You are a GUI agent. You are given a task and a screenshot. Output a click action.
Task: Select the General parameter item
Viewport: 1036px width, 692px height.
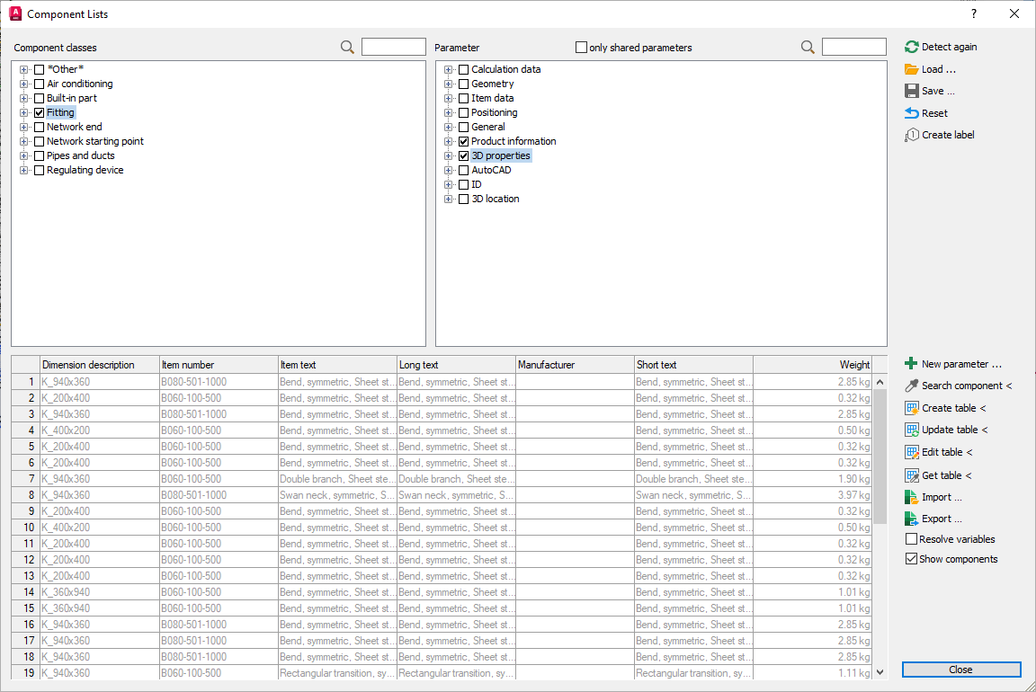point(488,127)
